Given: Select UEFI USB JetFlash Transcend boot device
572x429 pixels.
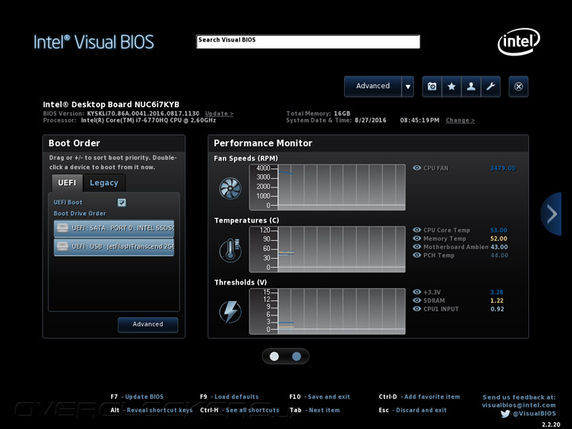Looking at the screenshot, I should pyautogui.click(x=114, y=247).
